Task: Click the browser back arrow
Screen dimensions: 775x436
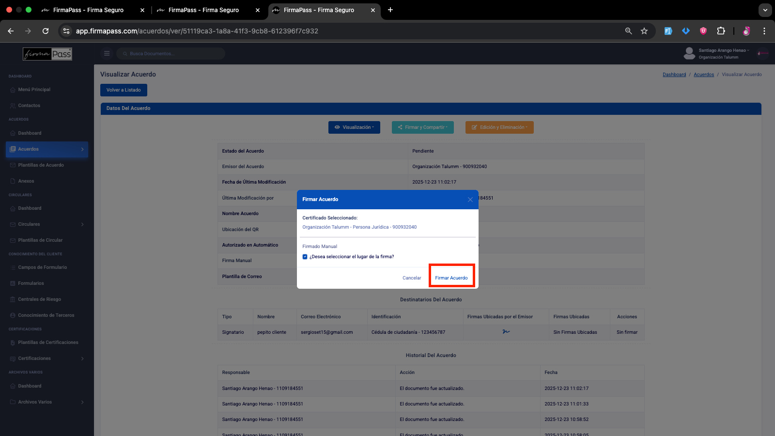Action: coord(11,31)
